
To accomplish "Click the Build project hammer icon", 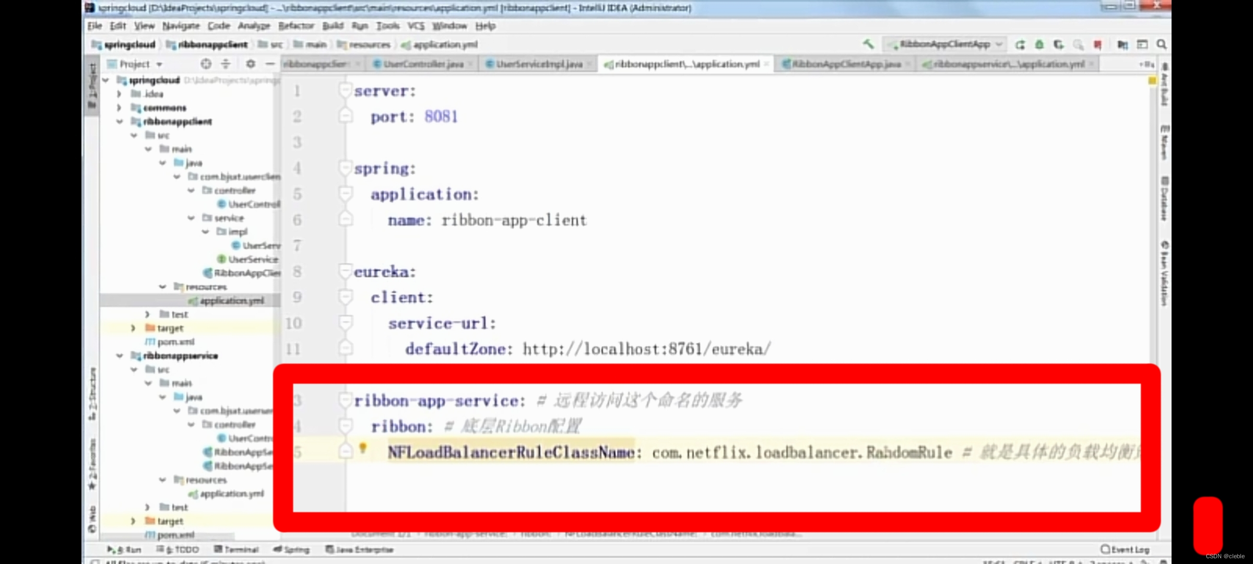I will click(868, 44).
